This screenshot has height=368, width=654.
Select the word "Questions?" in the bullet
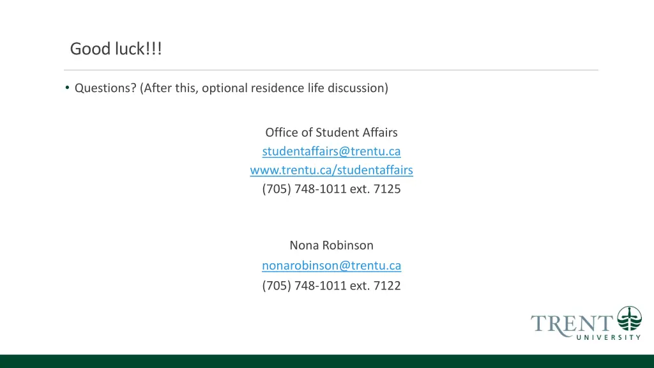(105, 88)
